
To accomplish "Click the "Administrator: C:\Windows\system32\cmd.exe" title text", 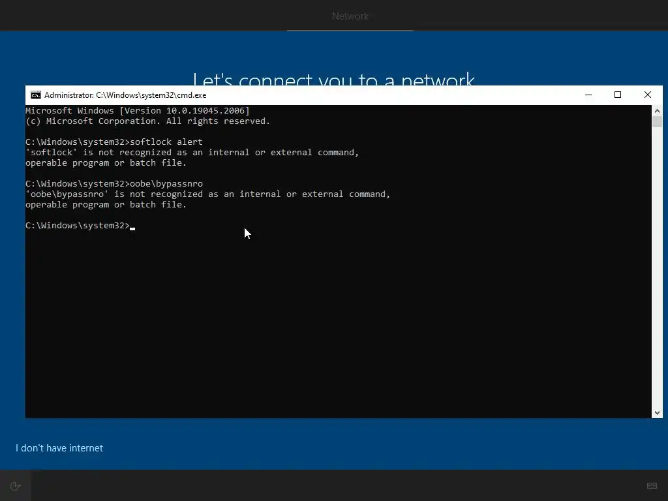I will pyautogui.click(x=125, y=95).
